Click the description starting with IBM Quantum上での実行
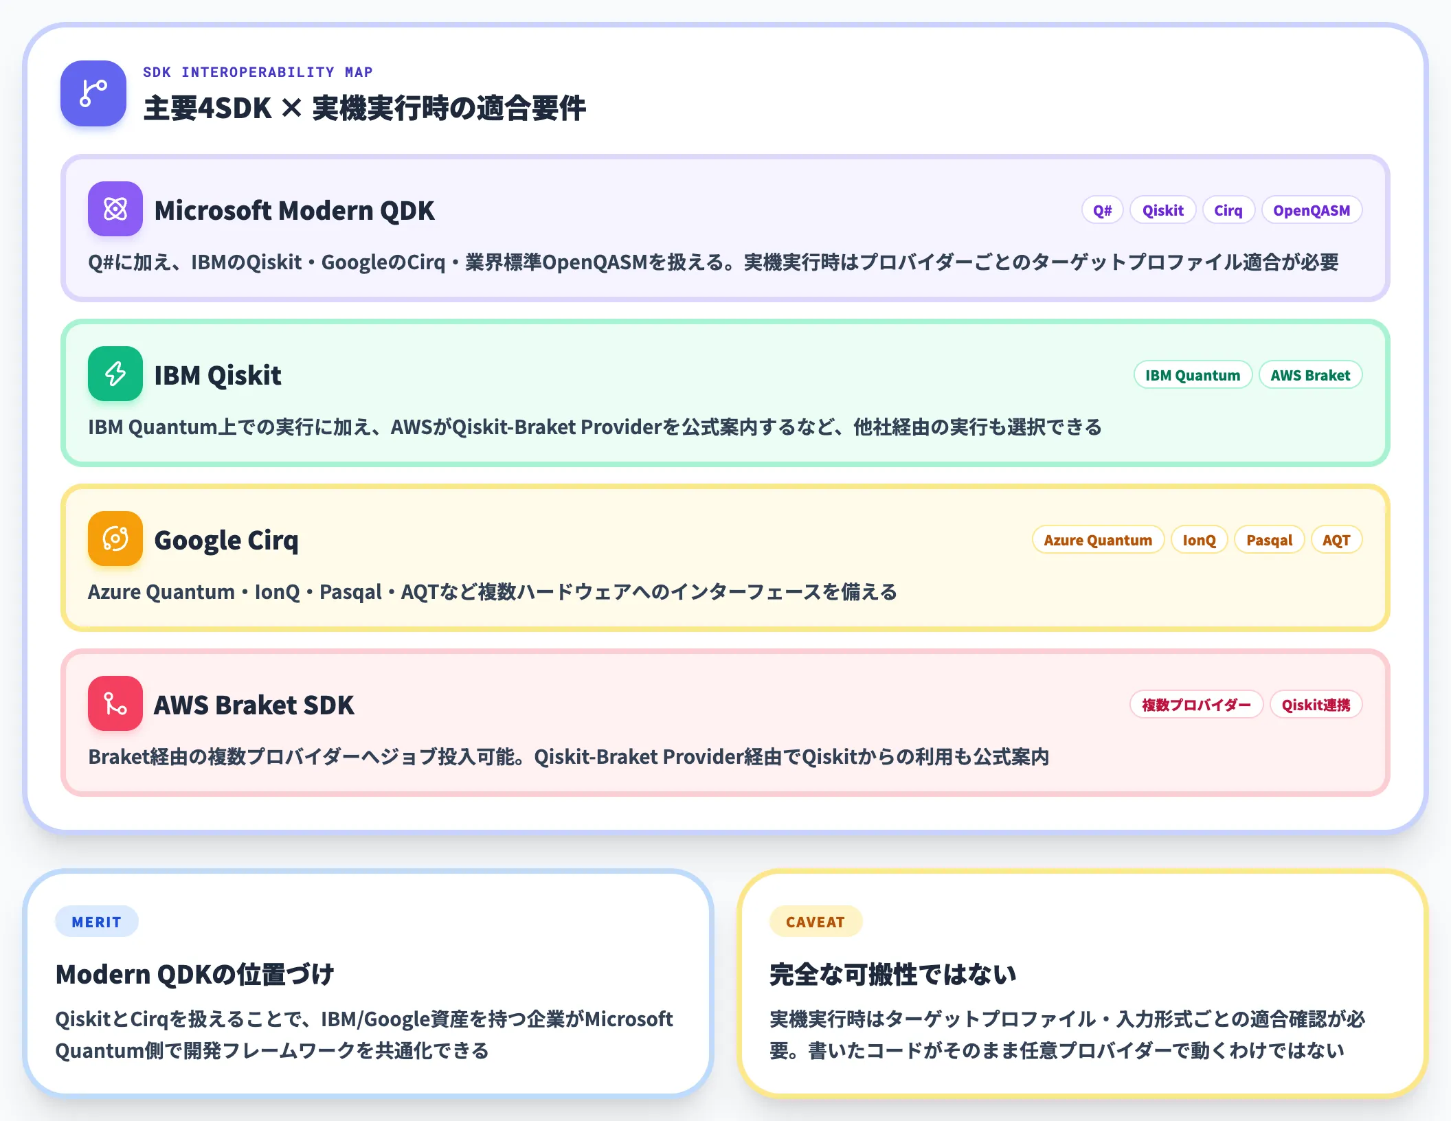 tap(595, 427)
